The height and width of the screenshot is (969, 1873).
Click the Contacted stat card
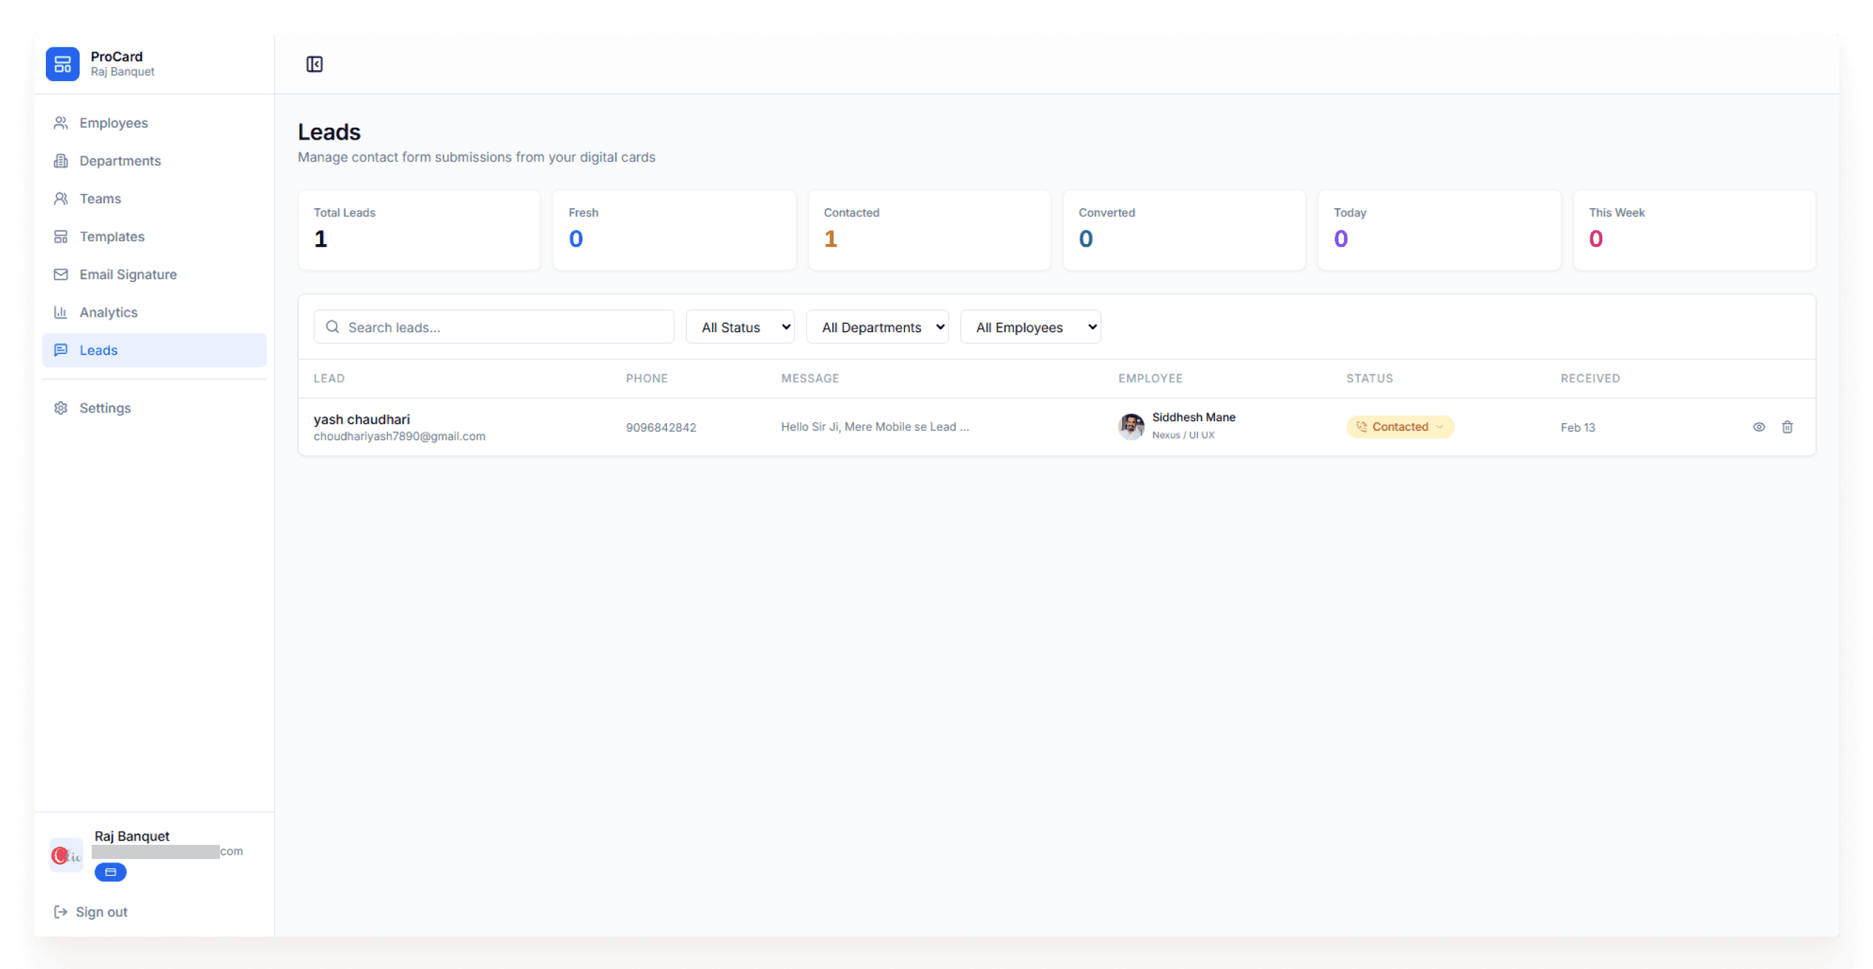pos(929,230)
